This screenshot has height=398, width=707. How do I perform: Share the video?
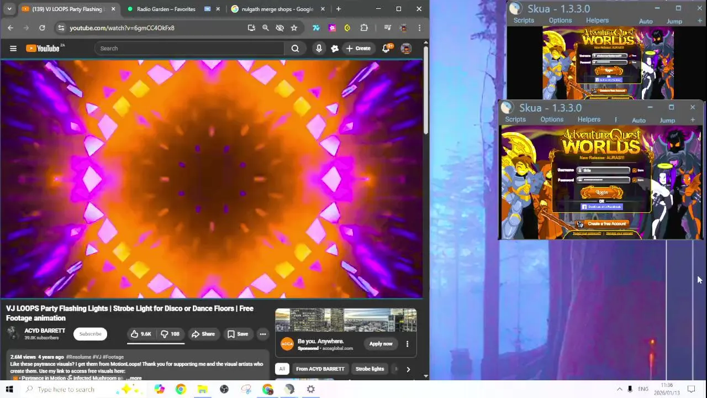click(203, 334)
